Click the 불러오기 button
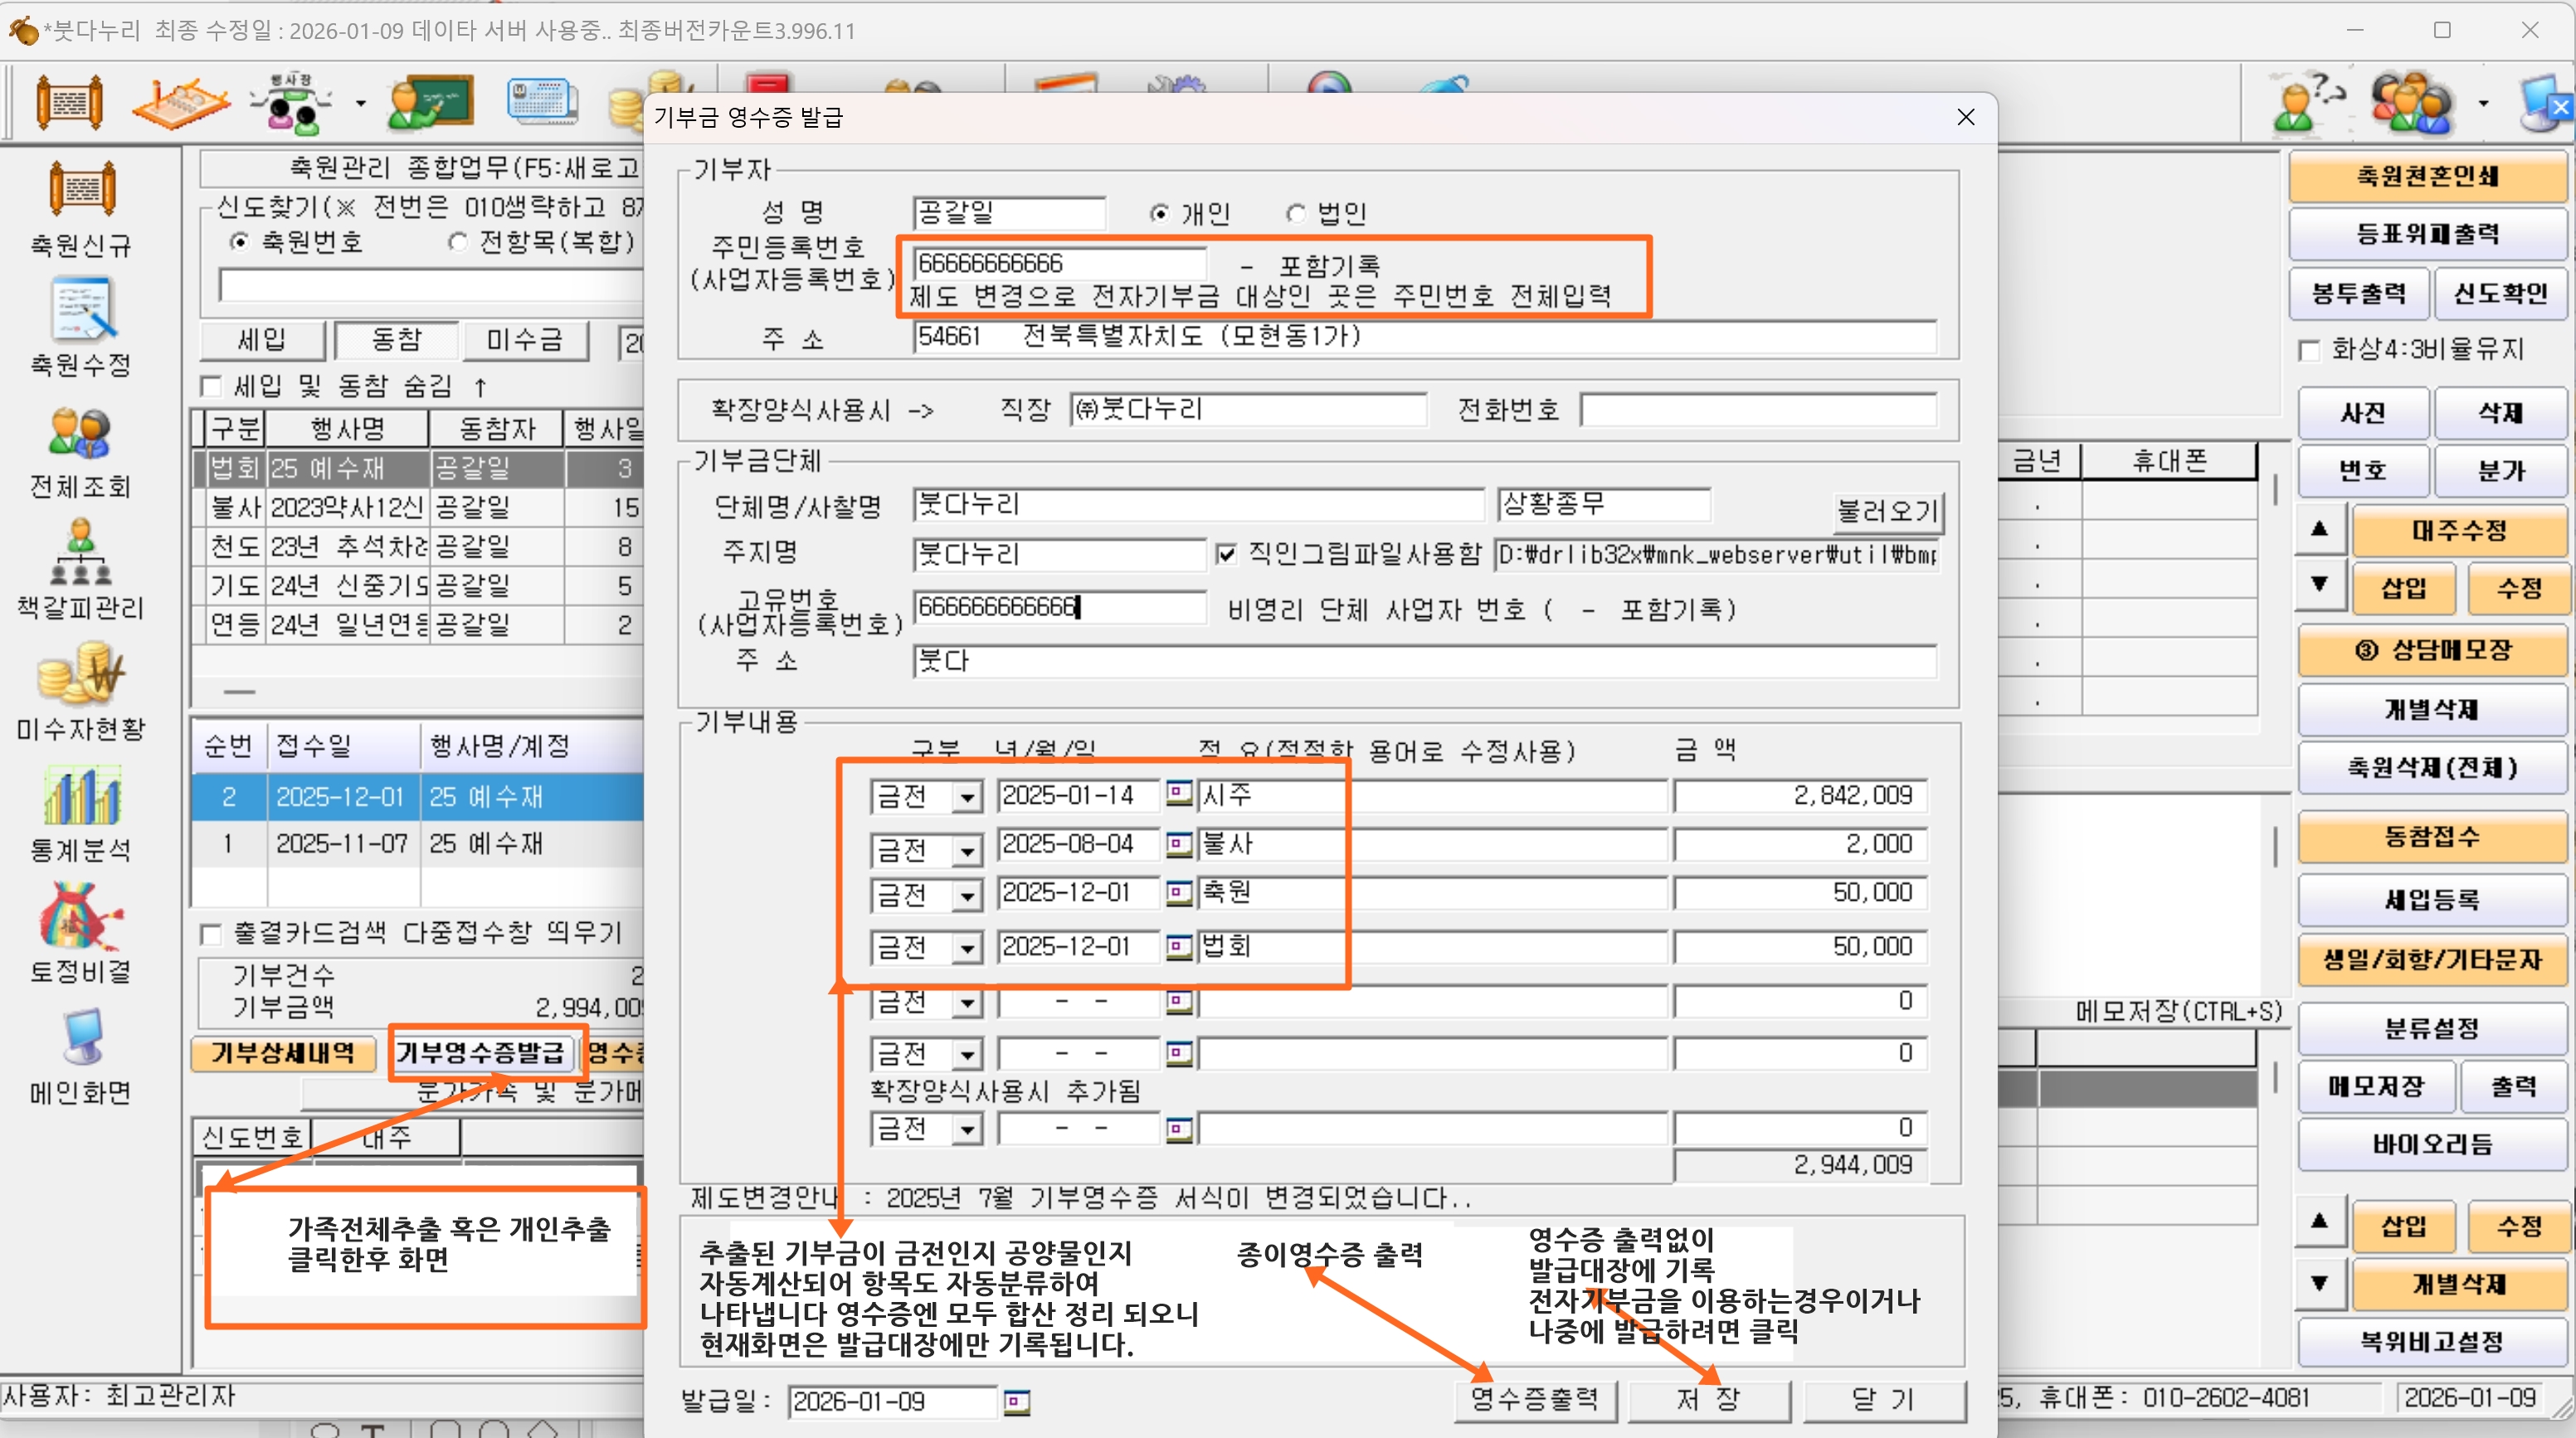Viewport: 2576px width, 1438px height. point(1887,512)
